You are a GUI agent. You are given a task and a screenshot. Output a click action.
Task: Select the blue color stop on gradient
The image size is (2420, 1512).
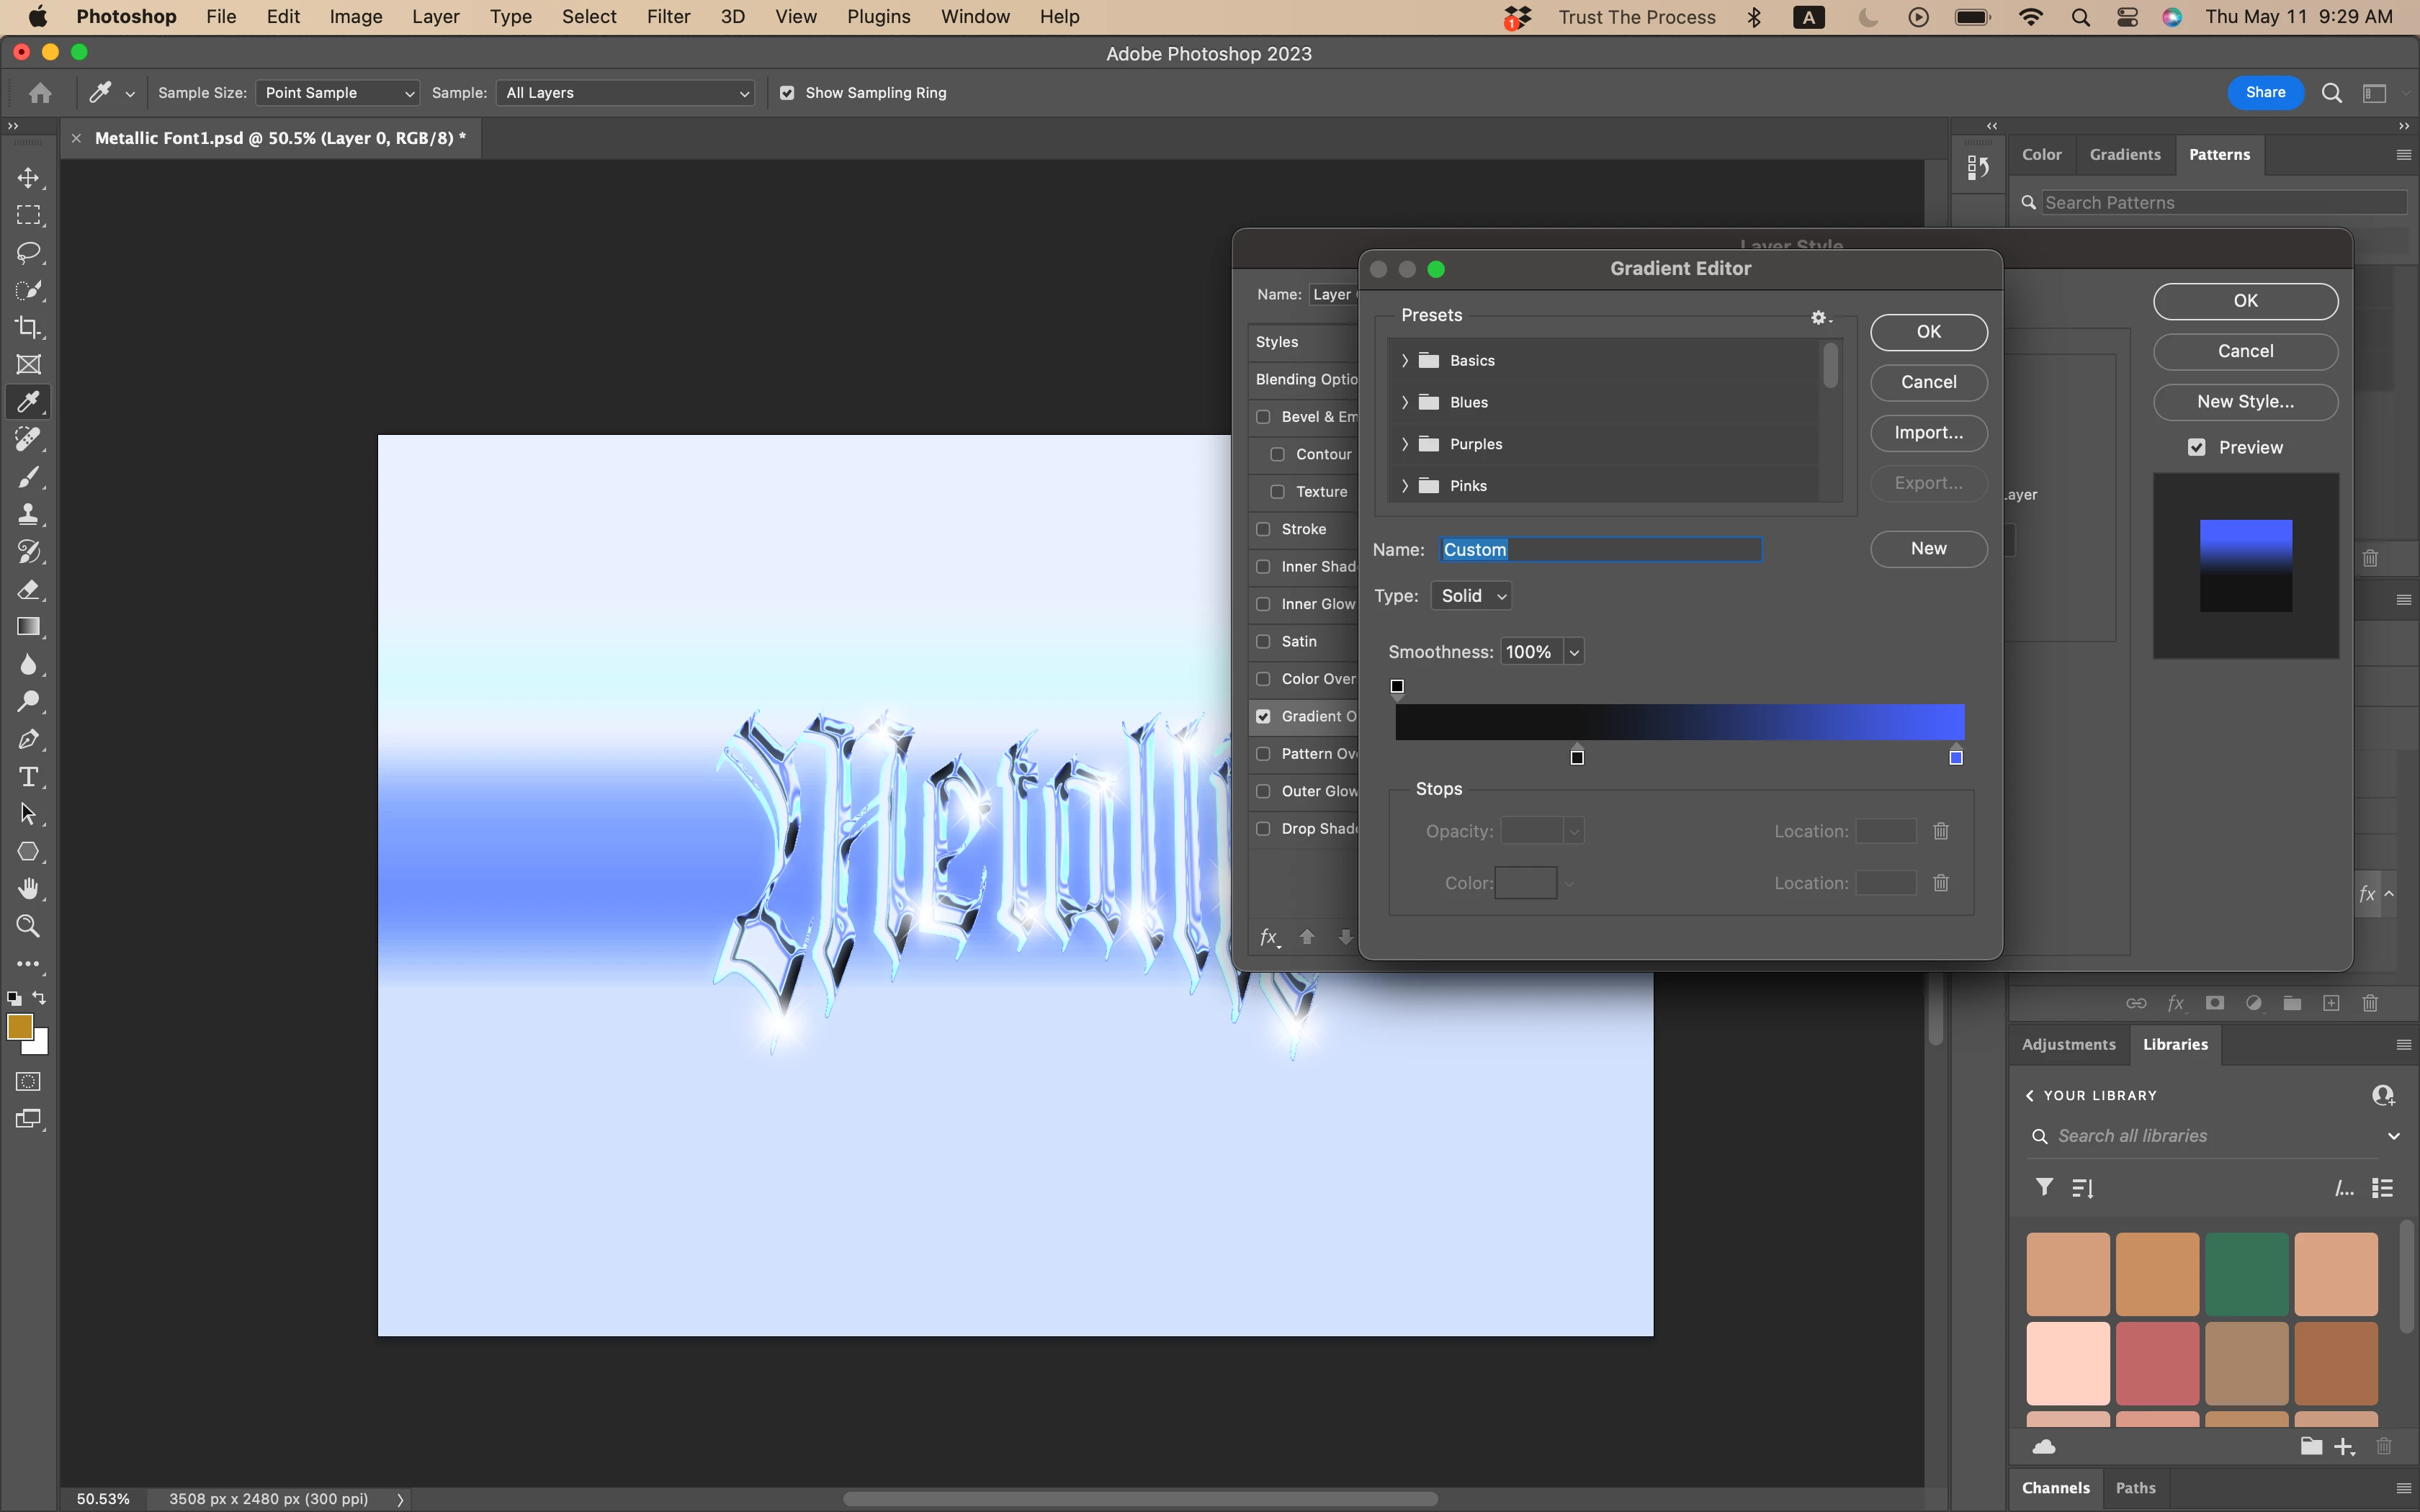pyautogui.click(x=1956, y=757)
